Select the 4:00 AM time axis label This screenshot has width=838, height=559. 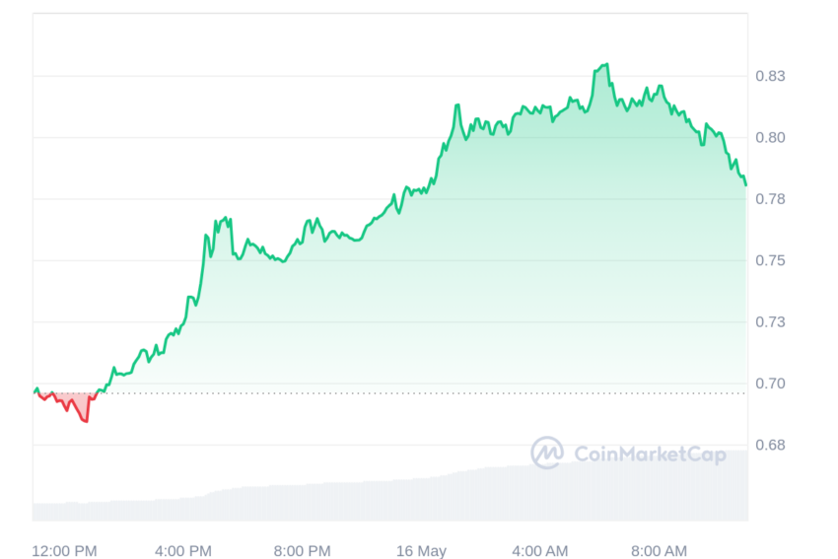point(540,550)
